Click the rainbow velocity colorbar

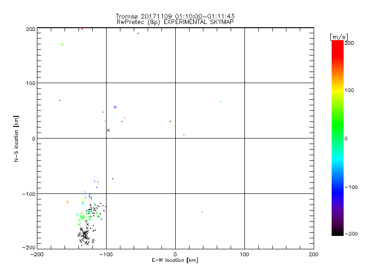coord(338,138)
